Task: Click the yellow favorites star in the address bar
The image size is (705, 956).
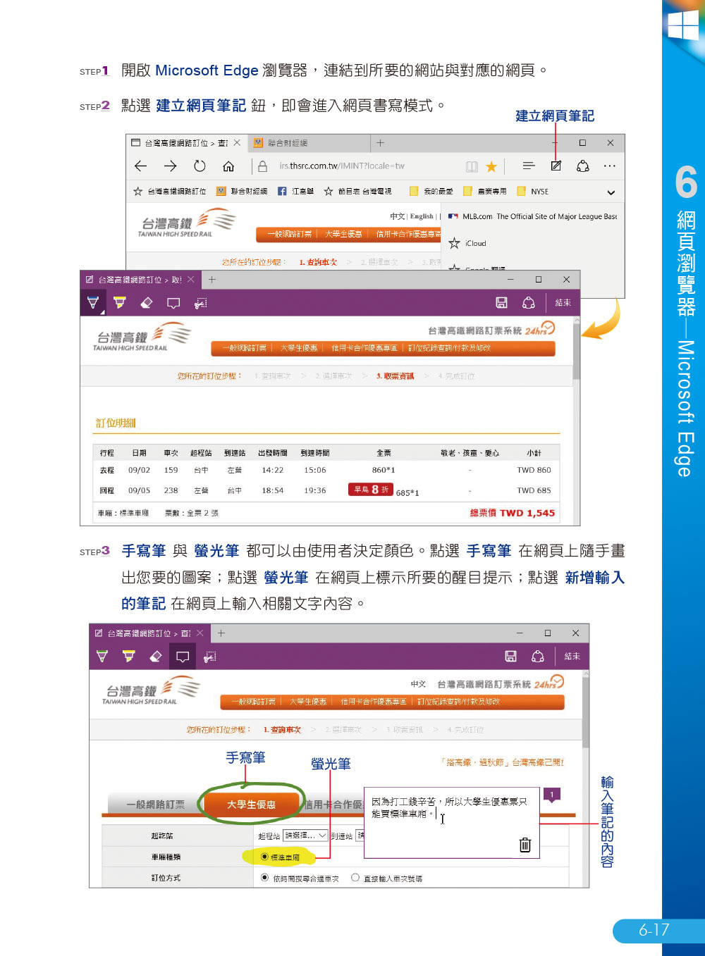Action: [491, 167]
